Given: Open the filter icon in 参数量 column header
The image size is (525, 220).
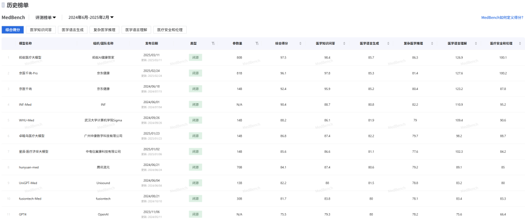Looking at the screenshot, I should coord(257,43).
